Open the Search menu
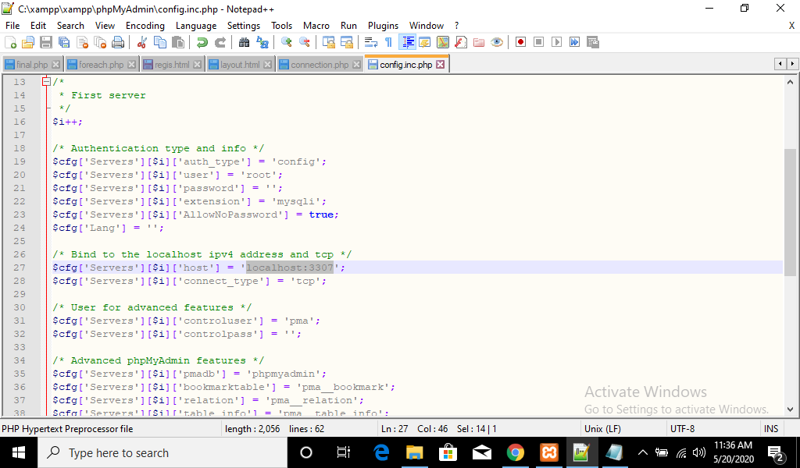This screenshot has height=468, width=800. pos(70,26)
